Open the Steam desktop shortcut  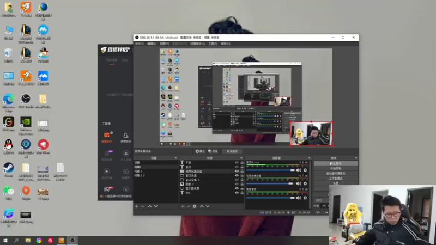pos(9,170)
